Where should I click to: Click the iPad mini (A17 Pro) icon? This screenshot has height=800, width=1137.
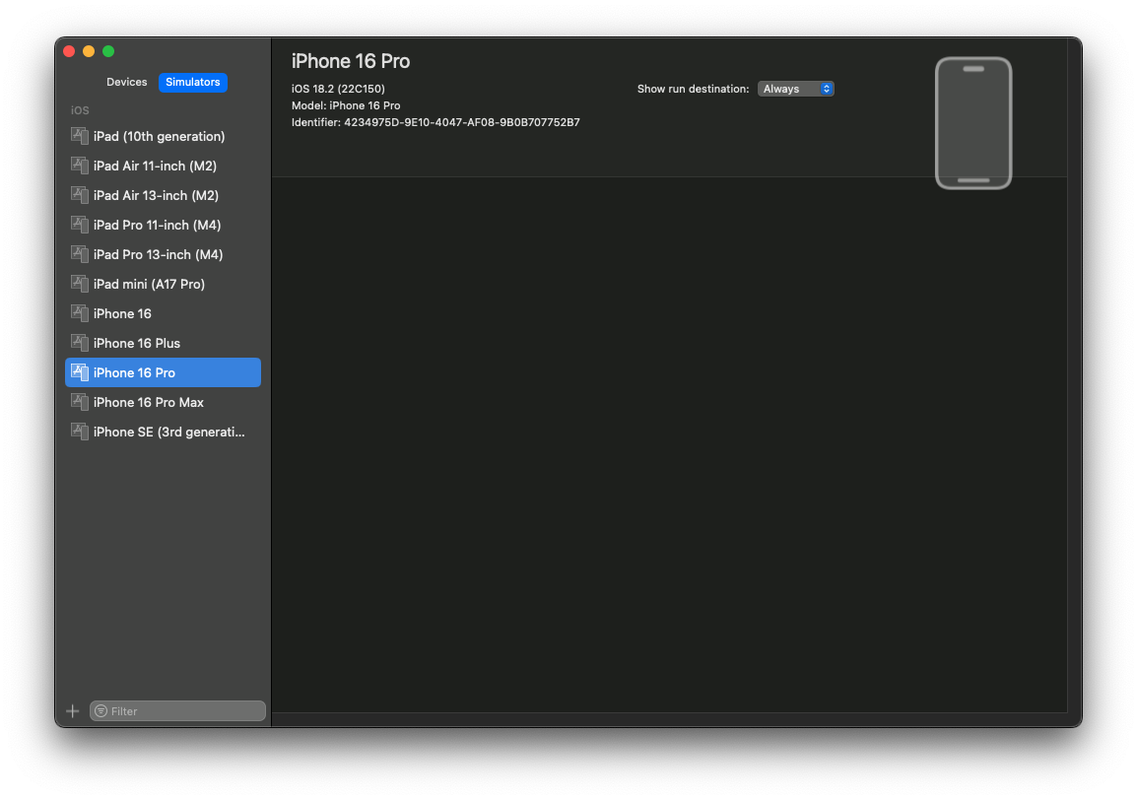coord(79,284)
